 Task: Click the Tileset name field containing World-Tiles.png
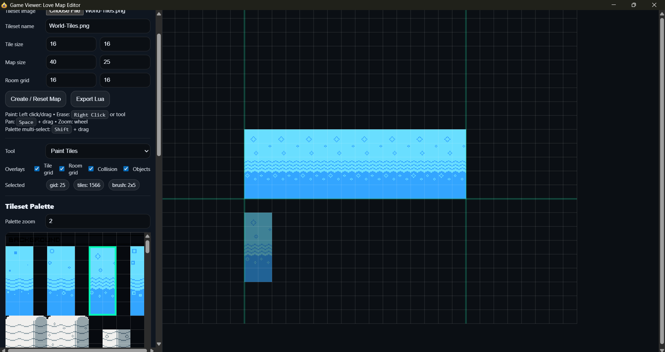tap(97, 26)
